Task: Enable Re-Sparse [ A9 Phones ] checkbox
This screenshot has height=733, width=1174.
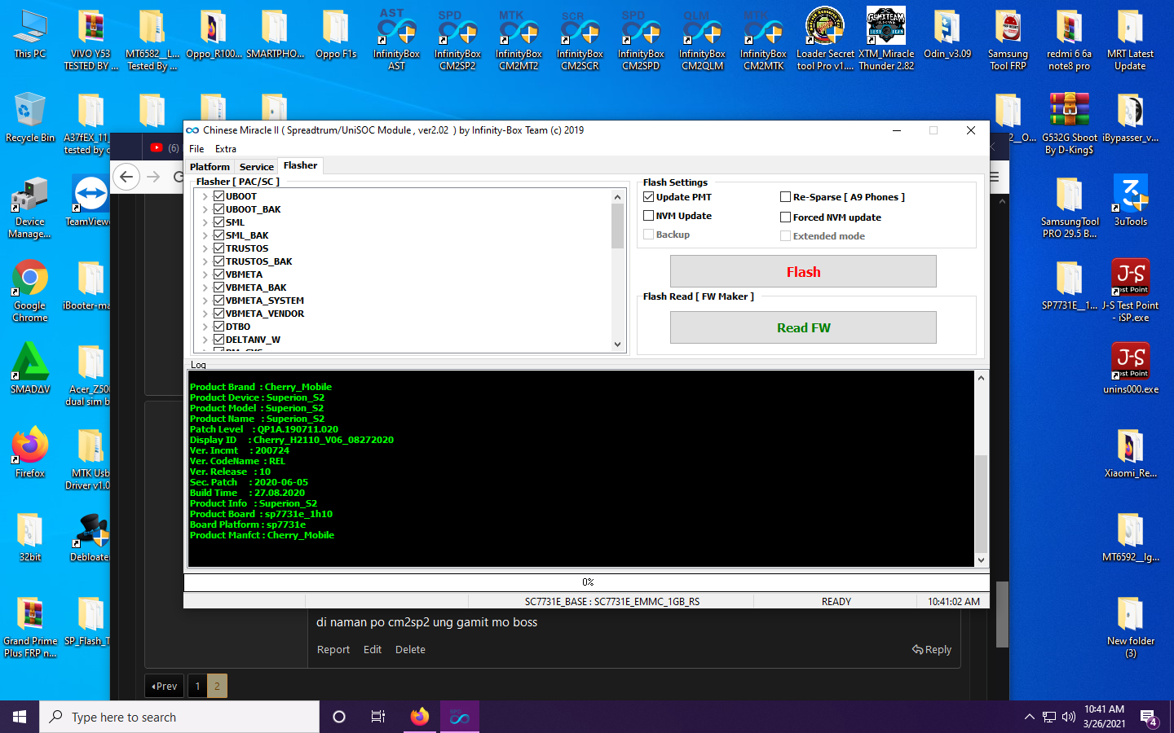Action: pos(786,197)
